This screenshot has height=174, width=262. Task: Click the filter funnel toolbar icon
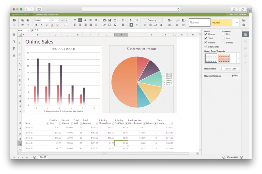[x=131, y=25]
